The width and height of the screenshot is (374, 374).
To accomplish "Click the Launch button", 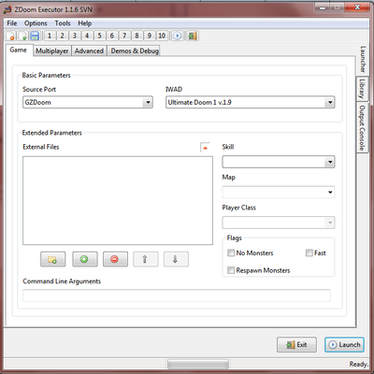I will click(344, 345).
